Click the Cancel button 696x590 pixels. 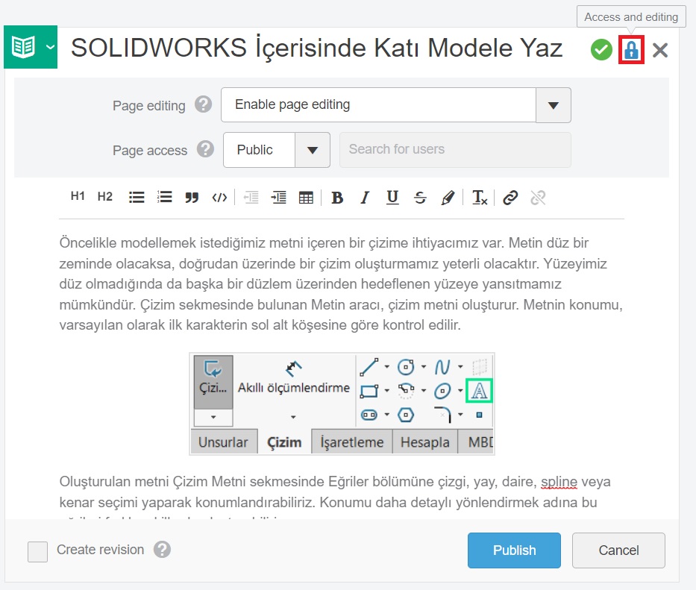coord(618,550)
